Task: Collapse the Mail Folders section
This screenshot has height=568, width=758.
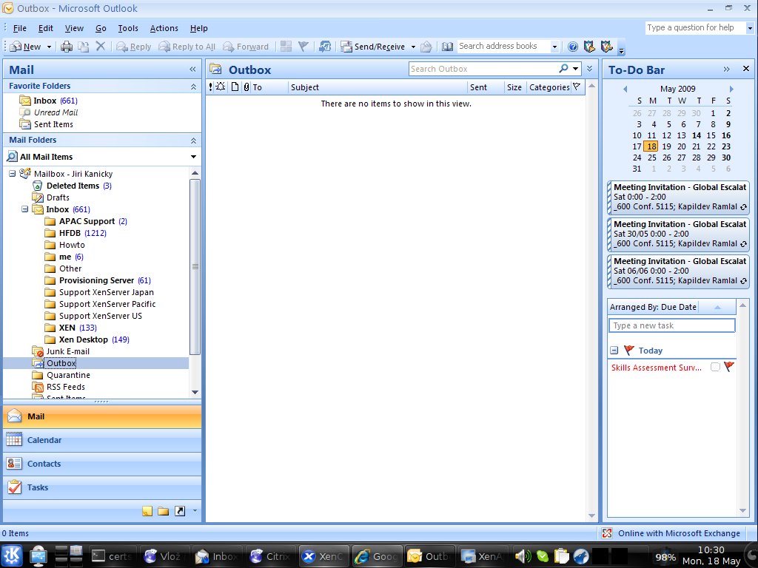Action: point(193,141)
